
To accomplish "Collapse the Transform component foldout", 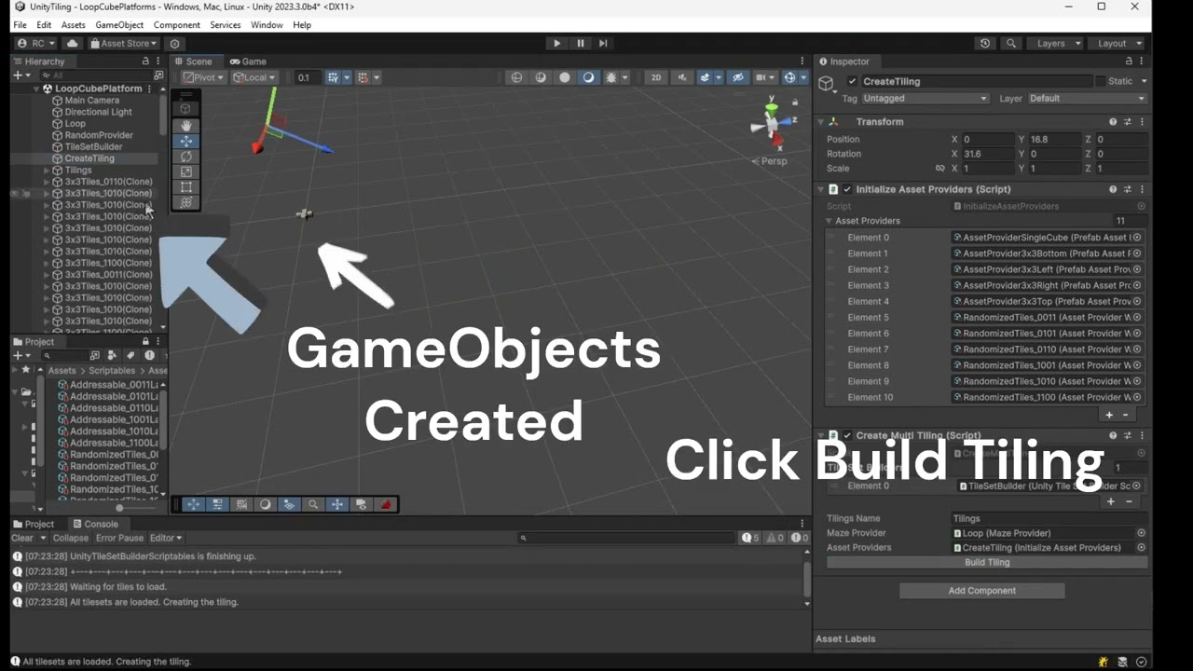I will pos(820,122).
